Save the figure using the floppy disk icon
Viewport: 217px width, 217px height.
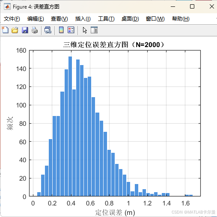[x=25, y=30]
